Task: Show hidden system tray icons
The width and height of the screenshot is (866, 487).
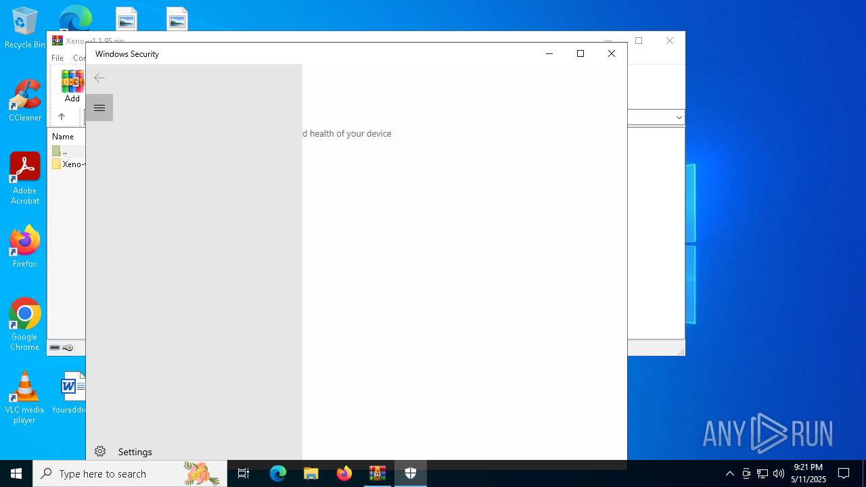Action: [x=729, y=473]
